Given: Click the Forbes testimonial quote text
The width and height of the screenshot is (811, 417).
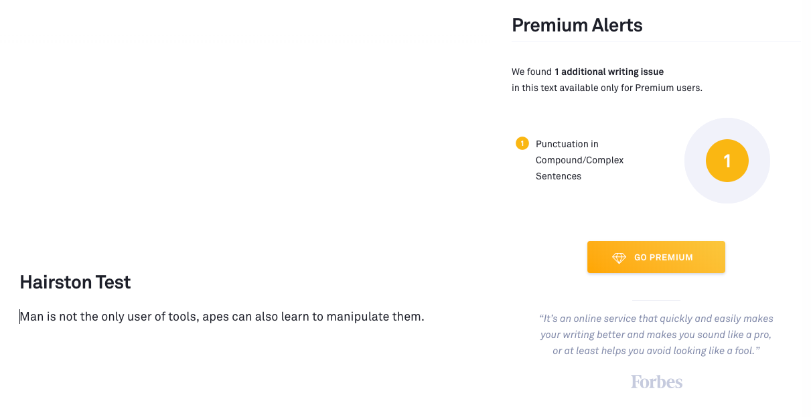Looking at the screenshot, I should click(656, 335).
